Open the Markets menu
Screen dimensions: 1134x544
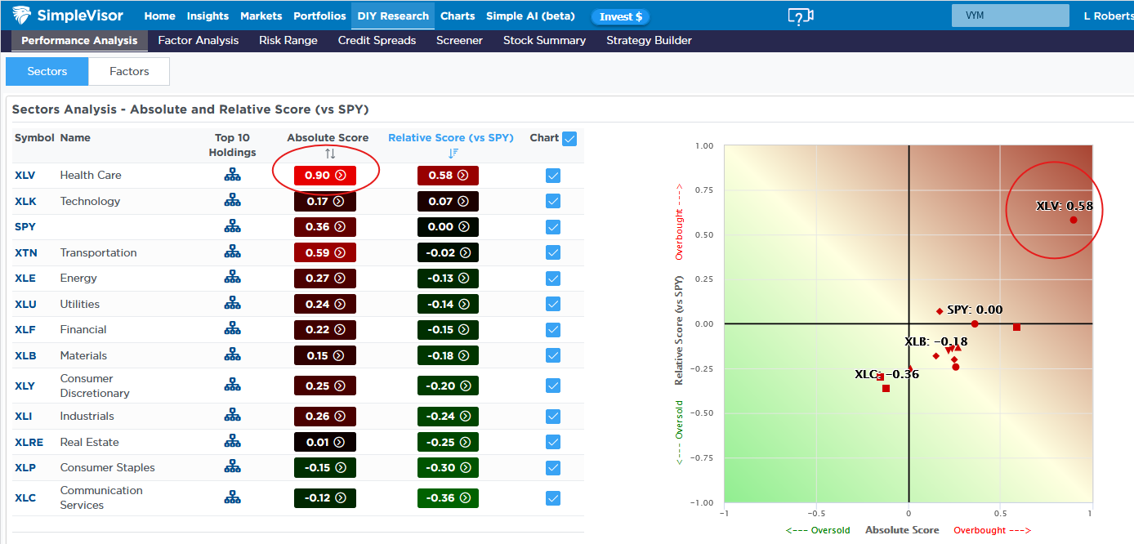point(261,15)
